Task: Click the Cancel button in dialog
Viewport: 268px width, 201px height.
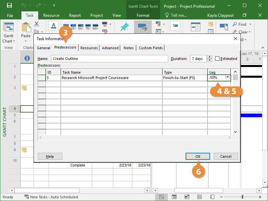Action: click(225, 156)
